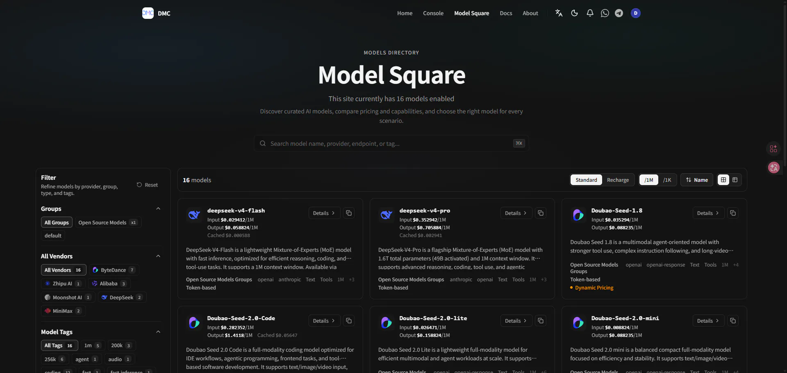Screen dimensions: 787x373
Task: Switch to card grid view
Action: tap(723, 180)
